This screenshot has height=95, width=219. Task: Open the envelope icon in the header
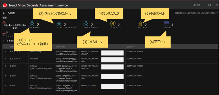point(210,5)
